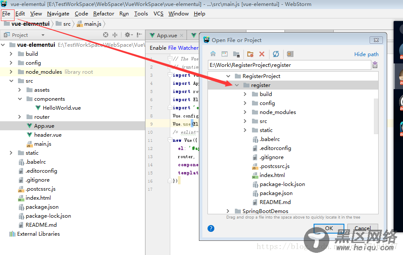Open Project panel settings gear

point(128,35)
